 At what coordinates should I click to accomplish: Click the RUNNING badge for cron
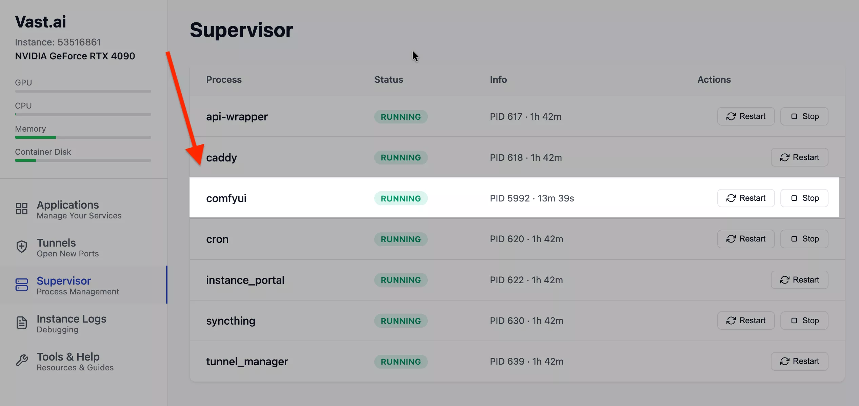point(401,239)
